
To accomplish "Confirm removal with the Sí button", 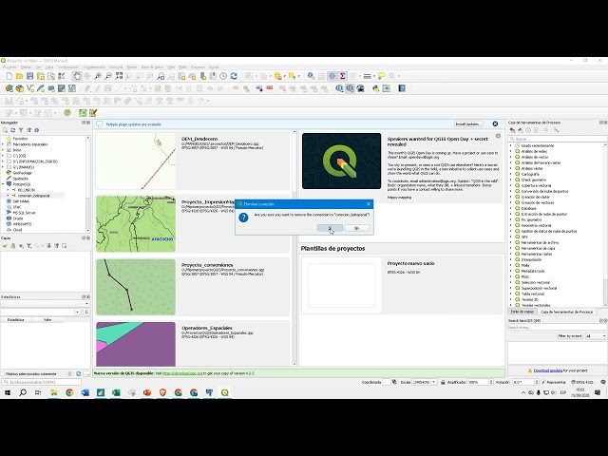I will tap(330, 228).
